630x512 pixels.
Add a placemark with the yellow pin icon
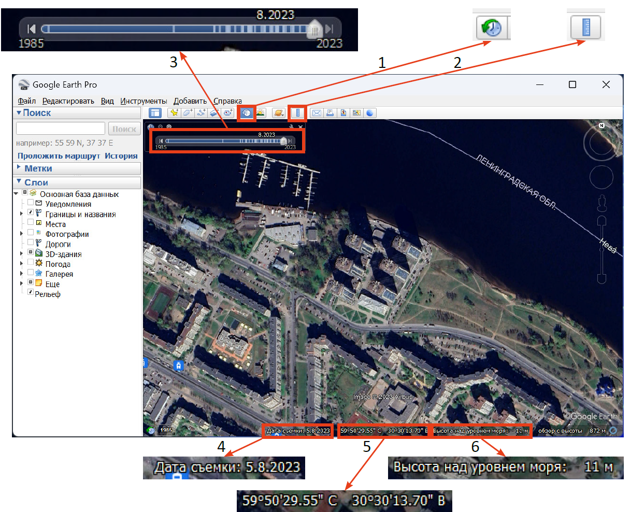(174, 113)
